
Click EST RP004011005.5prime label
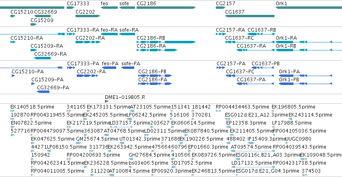[x=57, y=171]
